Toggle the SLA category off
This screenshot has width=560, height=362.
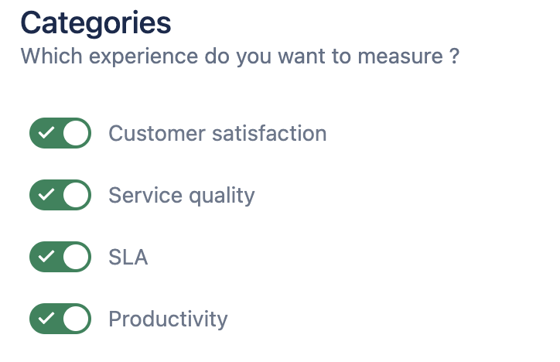[x=60, y=257]
